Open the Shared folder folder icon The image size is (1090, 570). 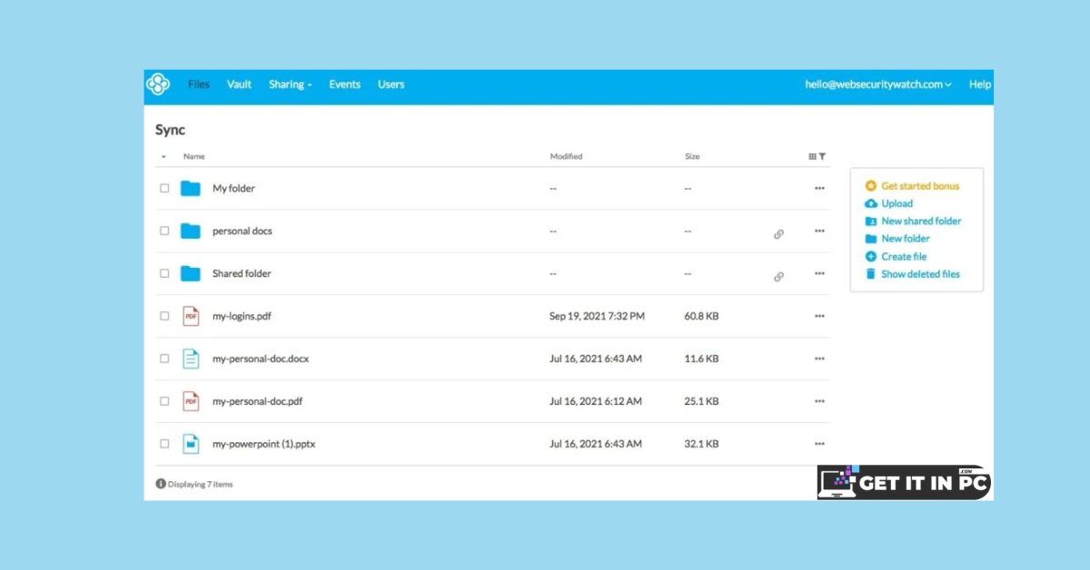pos(190,273)
